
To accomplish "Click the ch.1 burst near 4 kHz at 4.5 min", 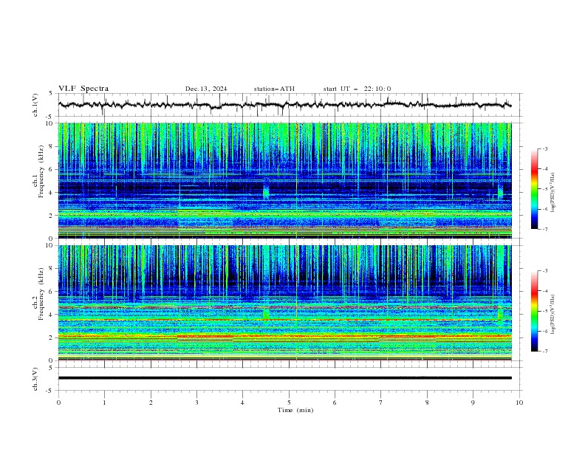I will [x=266, y=191].
